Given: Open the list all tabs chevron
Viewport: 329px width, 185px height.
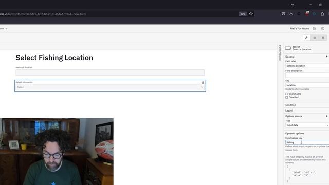Looking at the screenshot, I should [293, 5].
